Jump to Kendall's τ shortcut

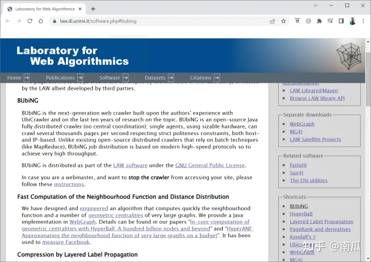point(302,237)
